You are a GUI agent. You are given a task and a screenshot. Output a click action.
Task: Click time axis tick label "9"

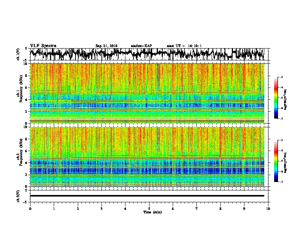click(x=244, y=208)
